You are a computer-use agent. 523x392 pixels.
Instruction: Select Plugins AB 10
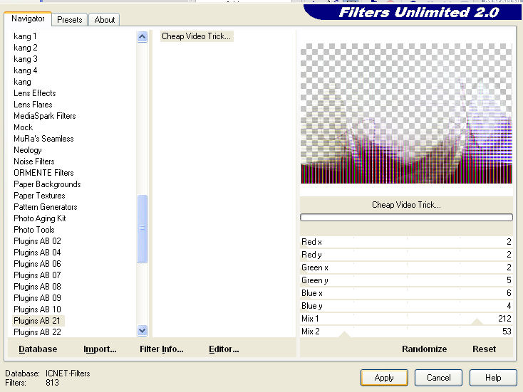click(37, 309)
